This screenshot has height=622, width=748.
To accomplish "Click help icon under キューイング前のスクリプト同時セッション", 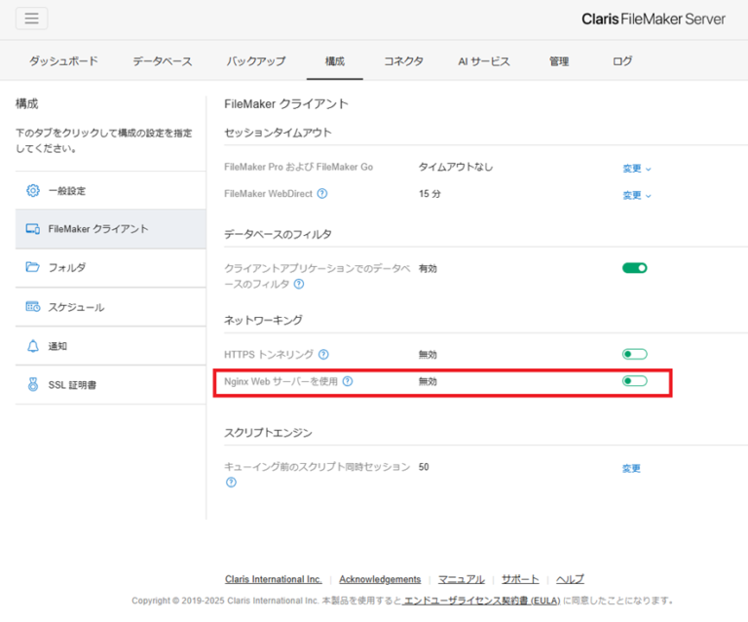I will pos(231,483).
